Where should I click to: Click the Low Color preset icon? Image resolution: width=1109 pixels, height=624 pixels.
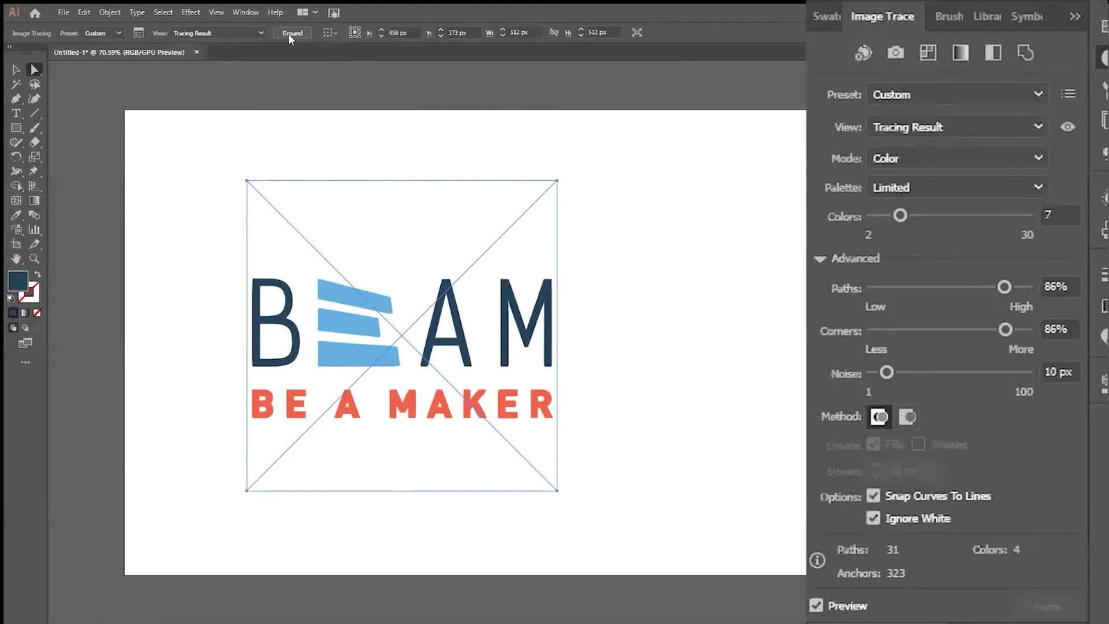(x=928, y=53)
